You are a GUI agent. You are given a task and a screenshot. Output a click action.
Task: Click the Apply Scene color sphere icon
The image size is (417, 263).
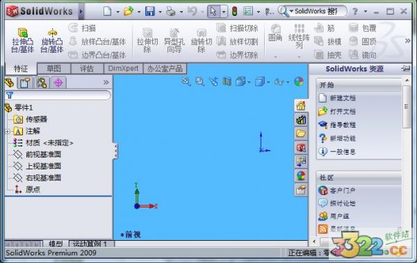tap(299, 82)
